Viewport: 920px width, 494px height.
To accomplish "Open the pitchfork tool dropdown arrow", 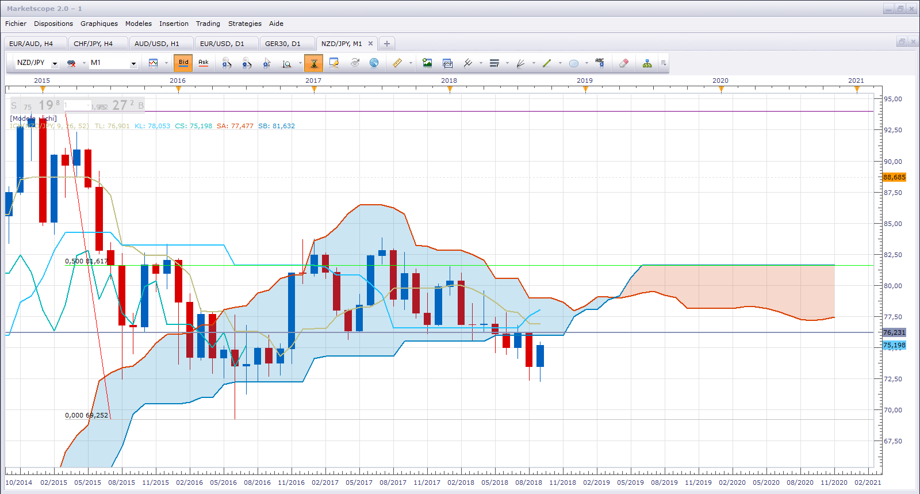I will (x=481, y=63).
